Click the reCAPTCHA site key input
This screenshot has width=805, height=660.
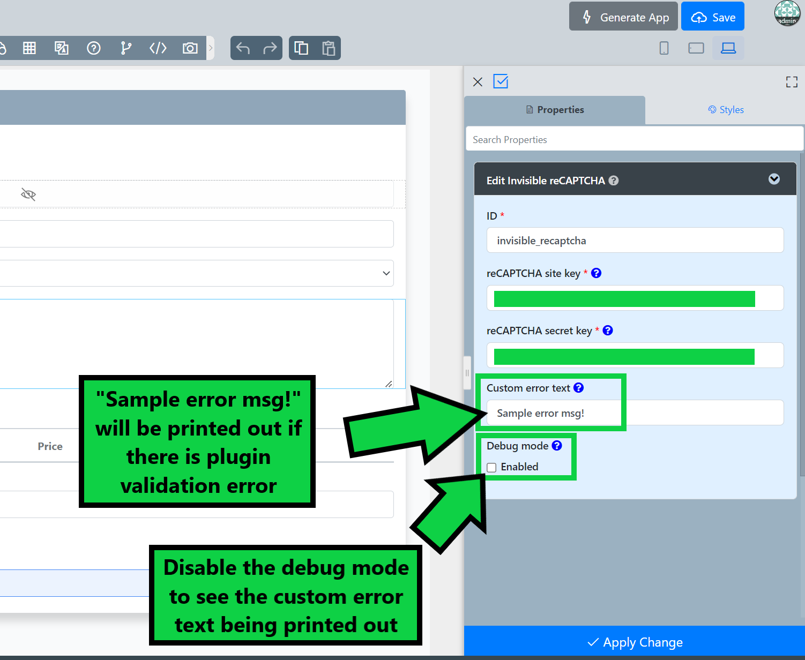635,298
